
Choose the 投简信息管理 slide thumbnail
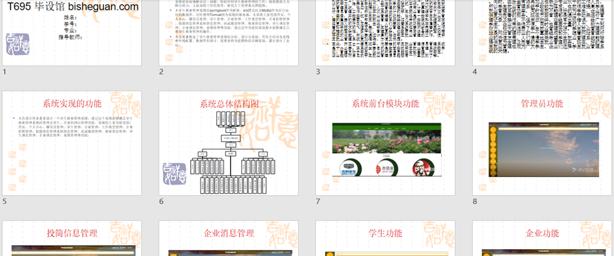(x=72, y=239)
